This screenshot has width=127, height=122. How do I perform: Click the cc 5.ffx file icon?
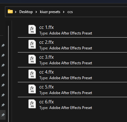point(32,89)
